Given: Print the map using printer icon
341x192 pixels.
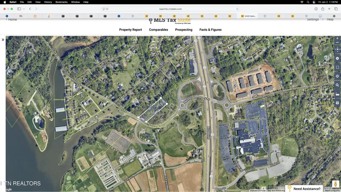Looking at the screenshot, I should coord(337,103).
